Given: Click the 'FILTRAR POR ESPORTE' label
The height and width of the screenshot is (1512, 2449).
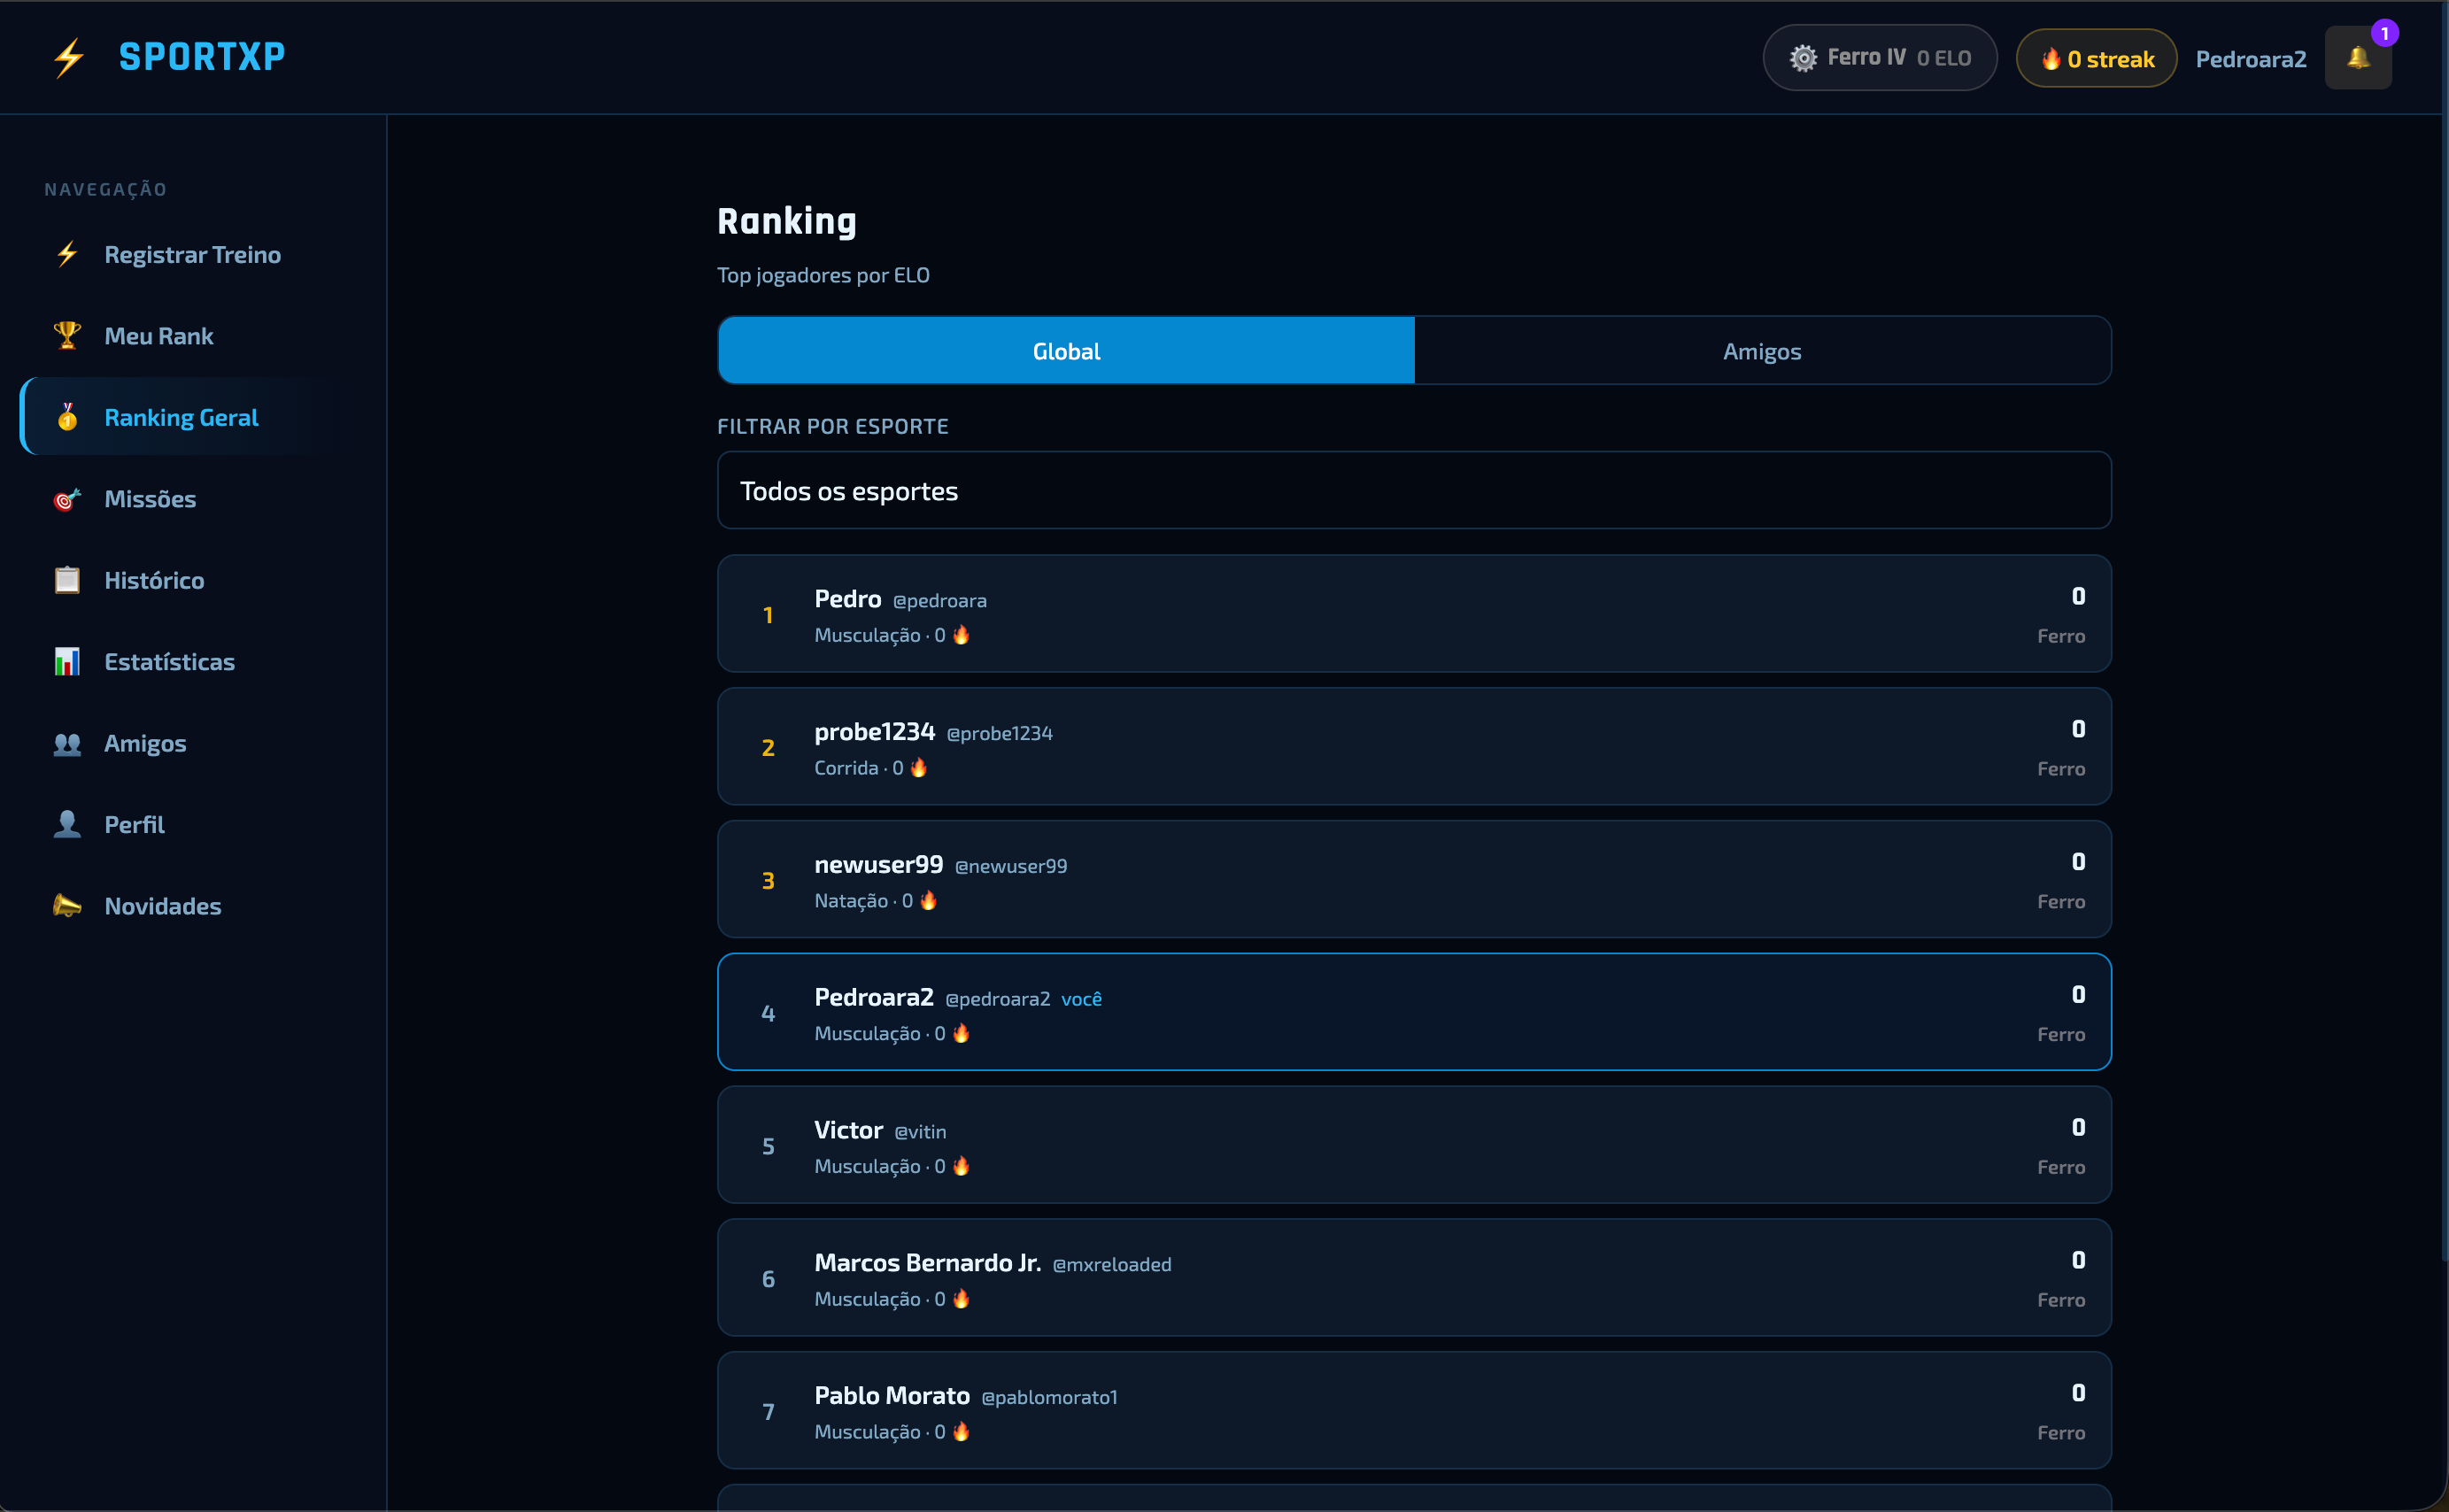Looking at the screenshot, I should click(833, 426).
